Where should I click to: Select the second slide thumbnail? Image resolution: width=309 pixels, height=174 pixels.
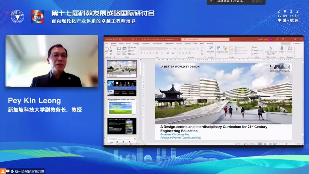(122, 88)
